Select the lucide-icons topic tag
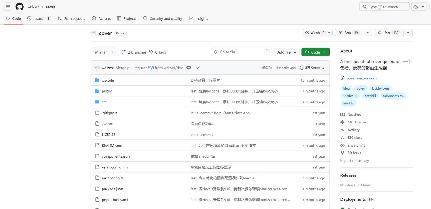This screenshot has width=431, height=209. (380, 88)
